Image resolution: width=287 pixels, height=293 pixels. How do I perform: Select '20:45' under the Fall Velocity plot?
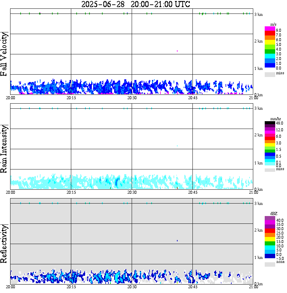click(x=193, y=98)
